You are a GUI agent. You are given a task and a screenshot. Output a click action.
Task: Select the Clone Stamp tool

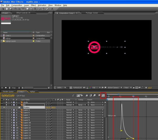coord(43,9)
